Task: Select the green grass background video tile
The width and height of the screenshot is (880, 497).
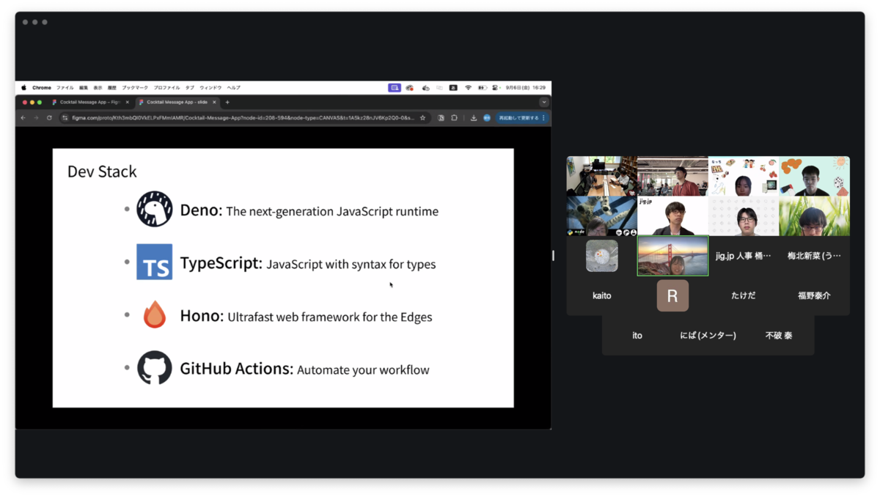Action: tap(814, 216)
